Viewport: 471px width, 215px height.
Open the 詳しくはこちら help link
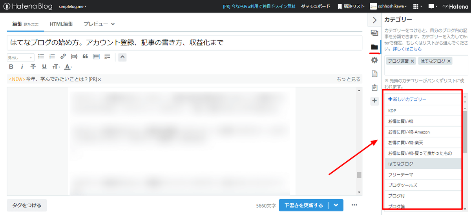407,49
